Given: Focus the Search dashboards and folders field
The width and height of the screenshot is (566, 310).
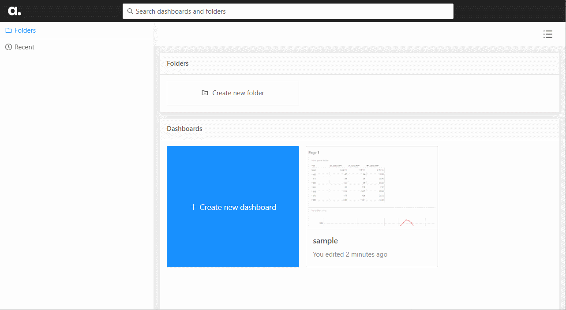Looking at the screenshot, I should 291,11.
